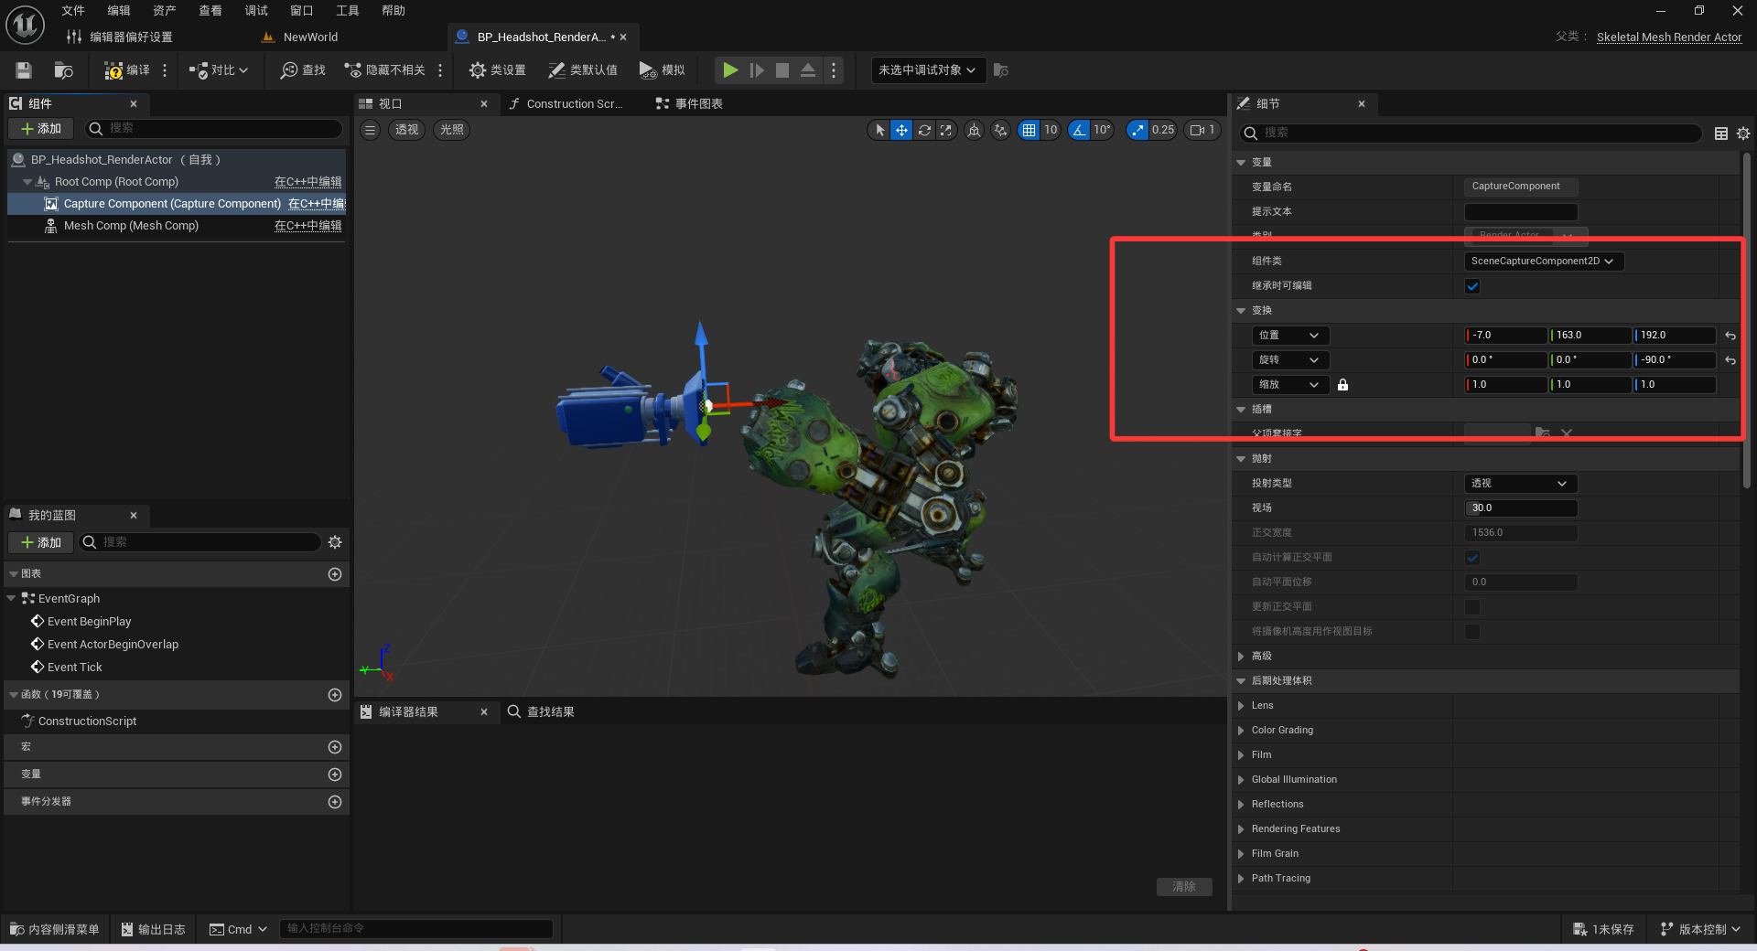Click 添加 in 我的蓝图 panel
This screenshot has width=1757, height=951.
tap(41, 542)
